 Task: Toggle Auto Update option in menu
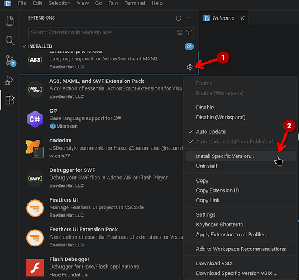211,132
